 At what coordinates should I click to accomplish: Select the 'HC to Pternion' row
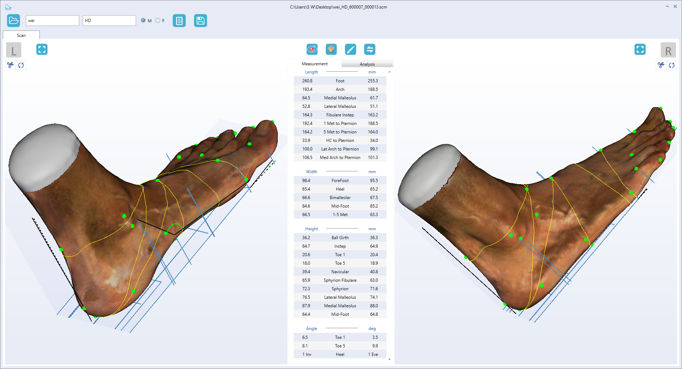(x=340, y=141)
